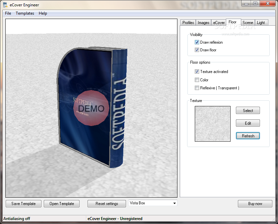Click the Refresh texture button

click(248, 136)
